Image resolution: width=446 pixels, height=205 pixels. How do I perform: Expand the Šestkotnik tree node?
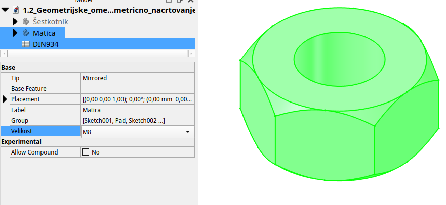(x=15, y=22)
